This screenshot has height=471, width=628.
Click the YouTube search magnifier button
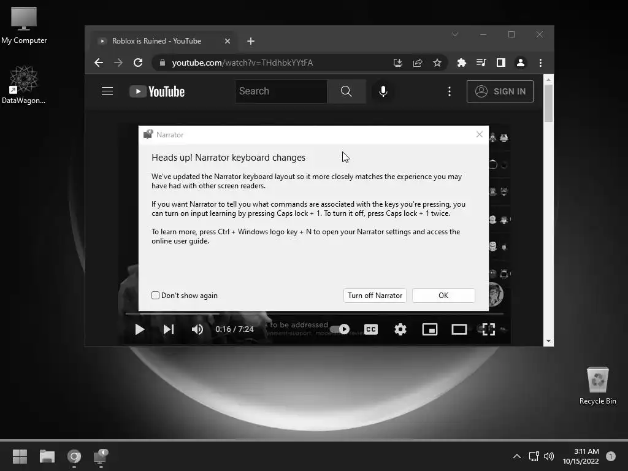click(x=347, y=91)
